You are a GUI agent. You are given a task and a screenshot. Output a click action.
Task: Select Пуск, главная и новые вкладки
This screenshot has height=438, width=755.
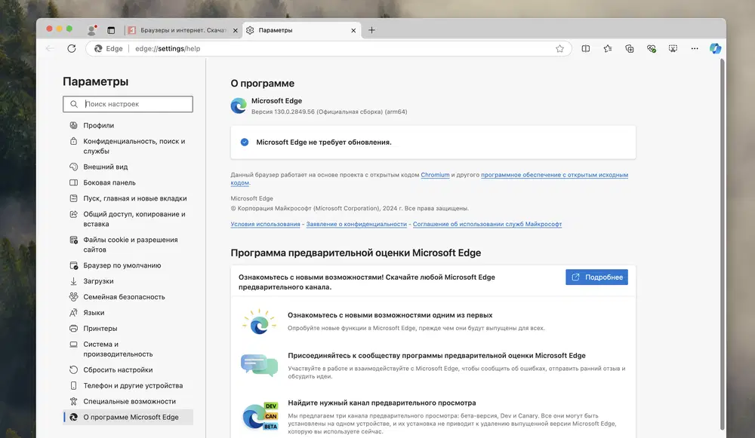click(x=128, y=198)
